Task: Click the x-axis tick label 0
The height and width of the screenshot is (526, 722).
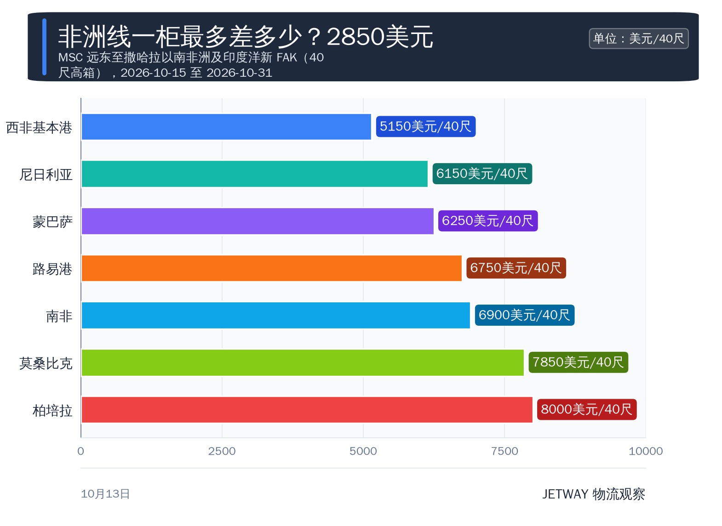Action: (x=81, y=451)
